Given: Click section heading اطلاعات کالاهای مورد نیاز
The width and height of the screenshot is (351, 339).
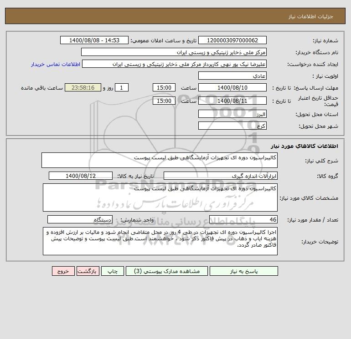Looking at the screenshot, I should (x=305, y=146).
